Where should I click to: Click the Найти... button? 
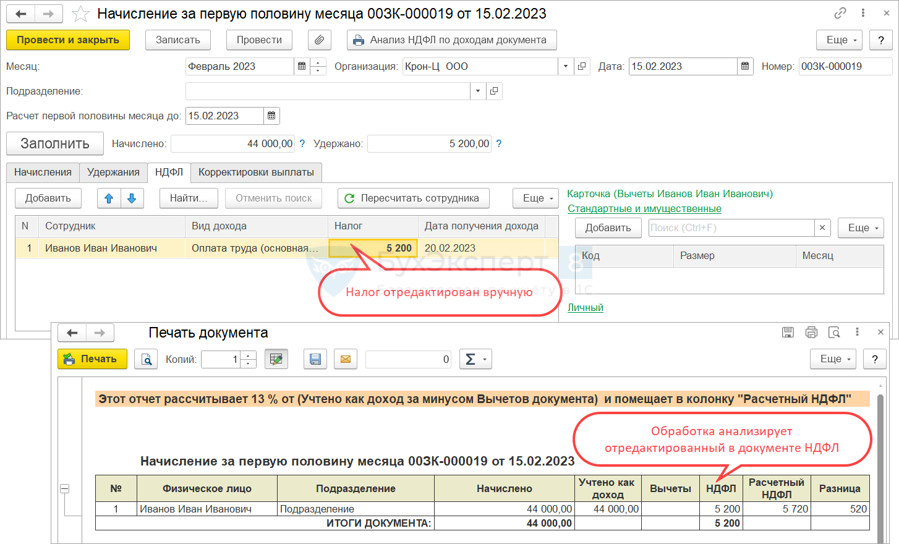tap(189, 198)
